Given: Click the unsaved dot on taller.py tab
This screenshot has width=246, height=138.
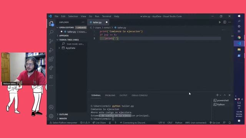Looking at the screenshot, I should [x=107, y=22].
